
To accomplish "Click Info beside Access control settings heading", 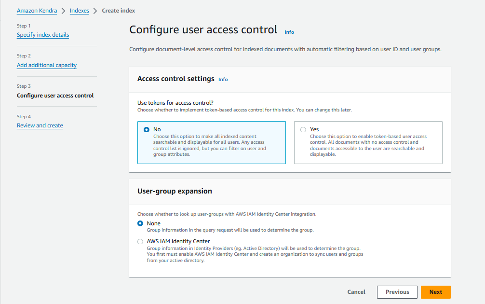I will [x=223, y=79].
